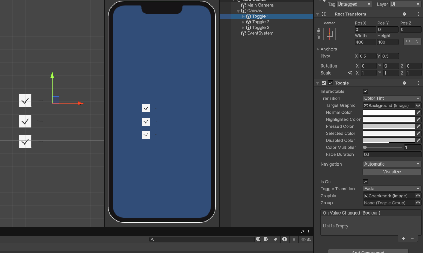Click top toggle checkbox in Scene view
The height and width of the screenshot is (253, 423).
click(x=25, y=101)
